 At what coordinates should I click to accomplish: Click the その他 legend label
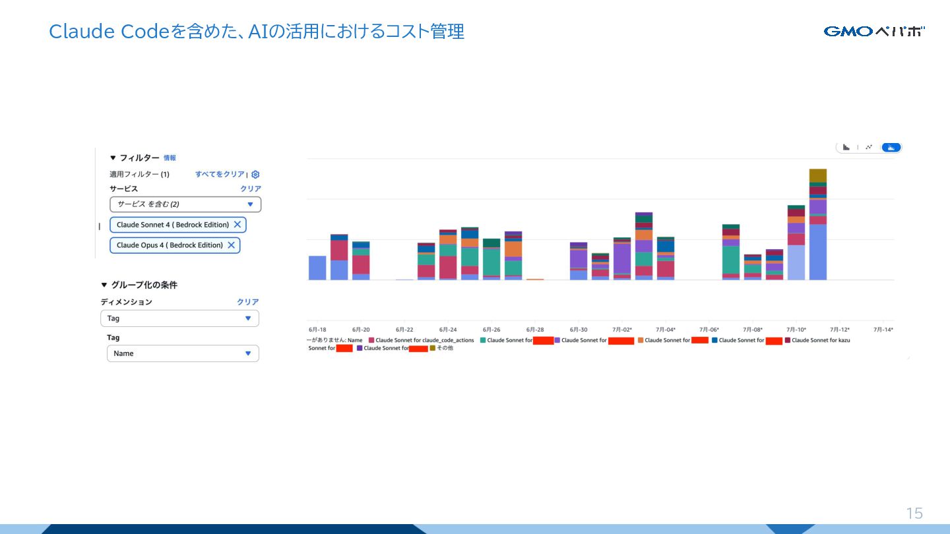[445, 348]
